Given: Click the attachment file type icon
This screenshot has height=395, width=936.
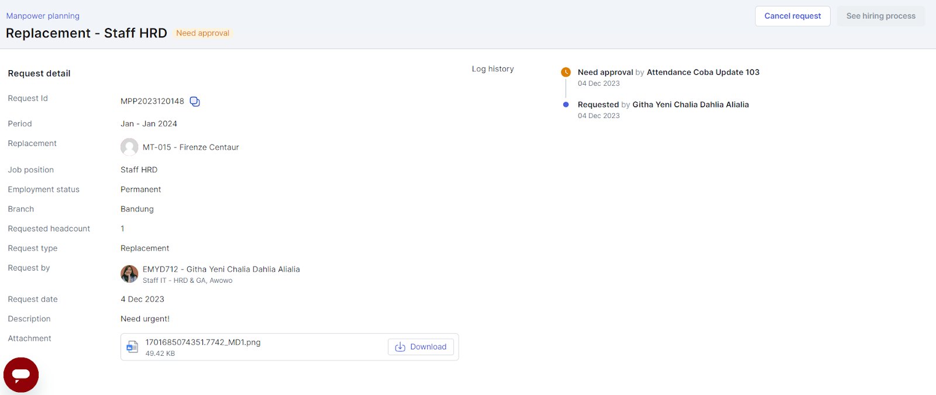Looking at the screenshot, I should [x=133, y=347].
